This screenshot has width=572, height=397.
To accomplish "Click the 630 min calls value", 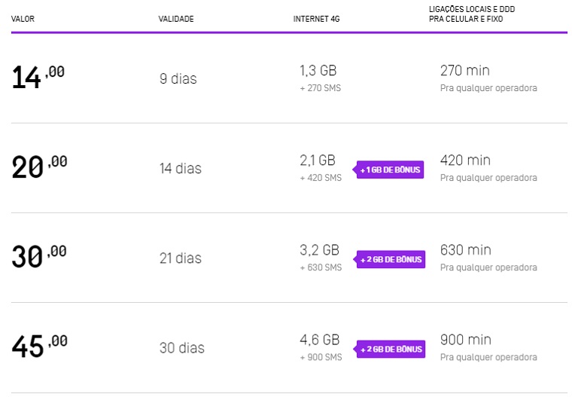I will [x=465, y=249].
